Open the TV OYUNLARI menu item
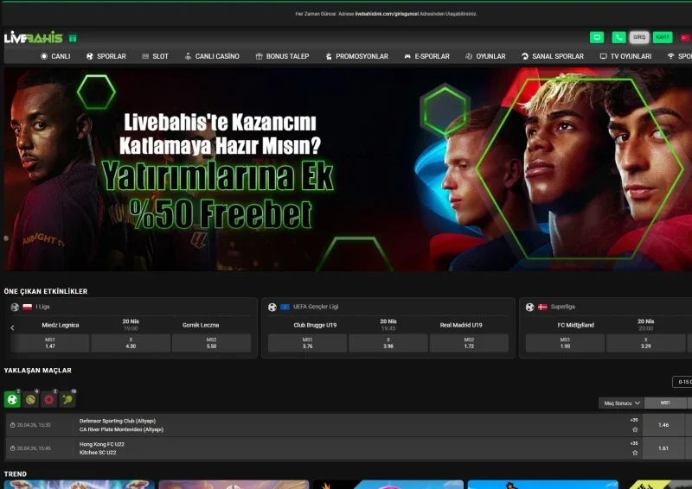This screenshot has height=489, width=692. (x=625, y=56)
